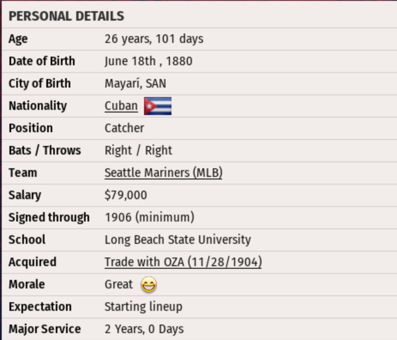
Task: Click the Cuban flag icon
Action: coord(157,106)
